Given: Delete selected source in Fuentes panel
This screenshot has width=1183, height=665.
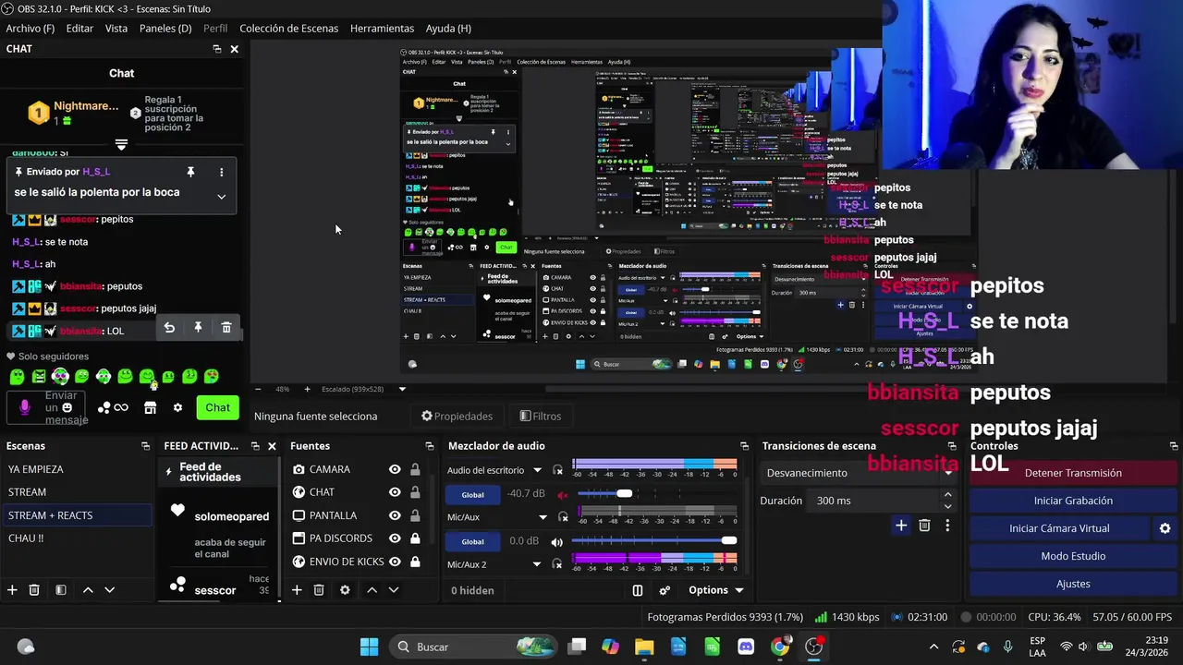Looking at the screenshot, I should [319, 590].
